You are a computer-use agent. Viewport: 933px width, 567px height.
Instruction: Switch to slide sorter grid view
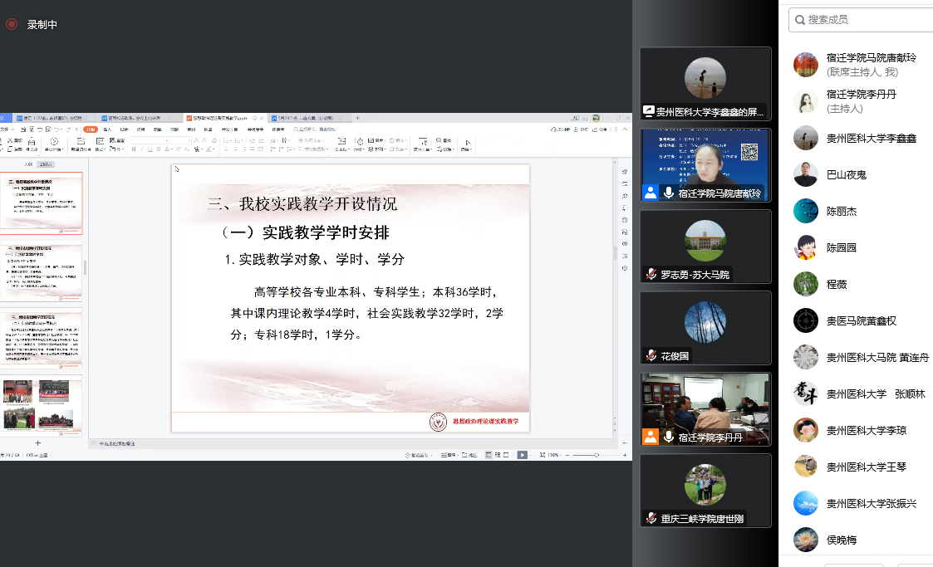click(x=497, y=455)
